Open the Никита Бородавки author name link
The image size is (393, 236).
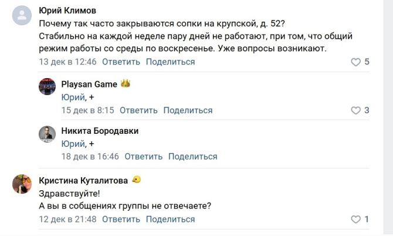[x=100, y=131]
